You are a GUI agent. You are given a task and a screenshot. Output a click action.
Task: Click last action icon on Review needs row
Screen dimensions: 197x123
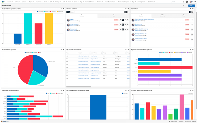click(127, 30)
